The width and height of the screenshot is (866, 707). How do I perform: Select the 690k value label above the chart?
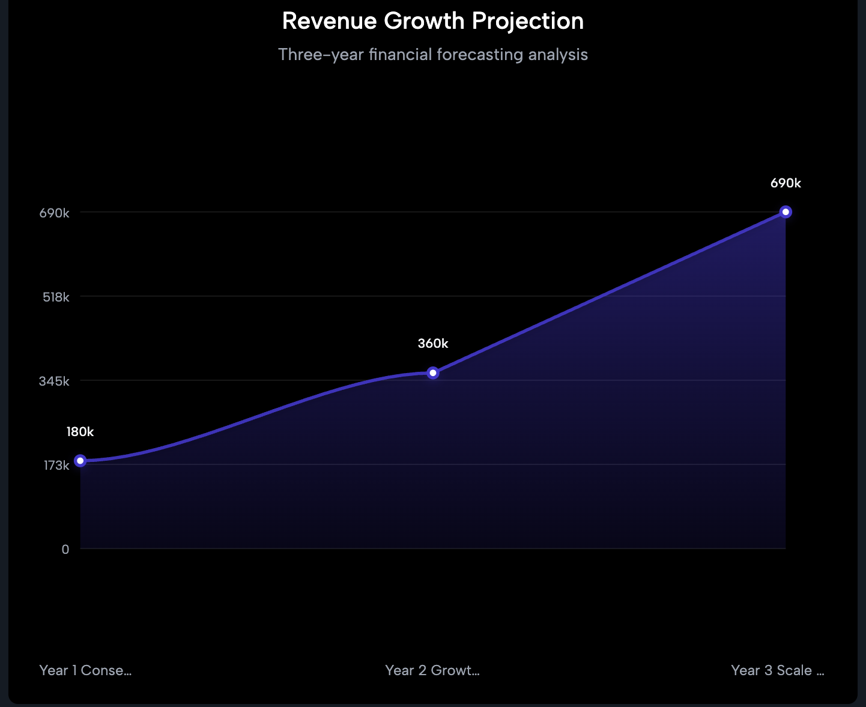786,183
